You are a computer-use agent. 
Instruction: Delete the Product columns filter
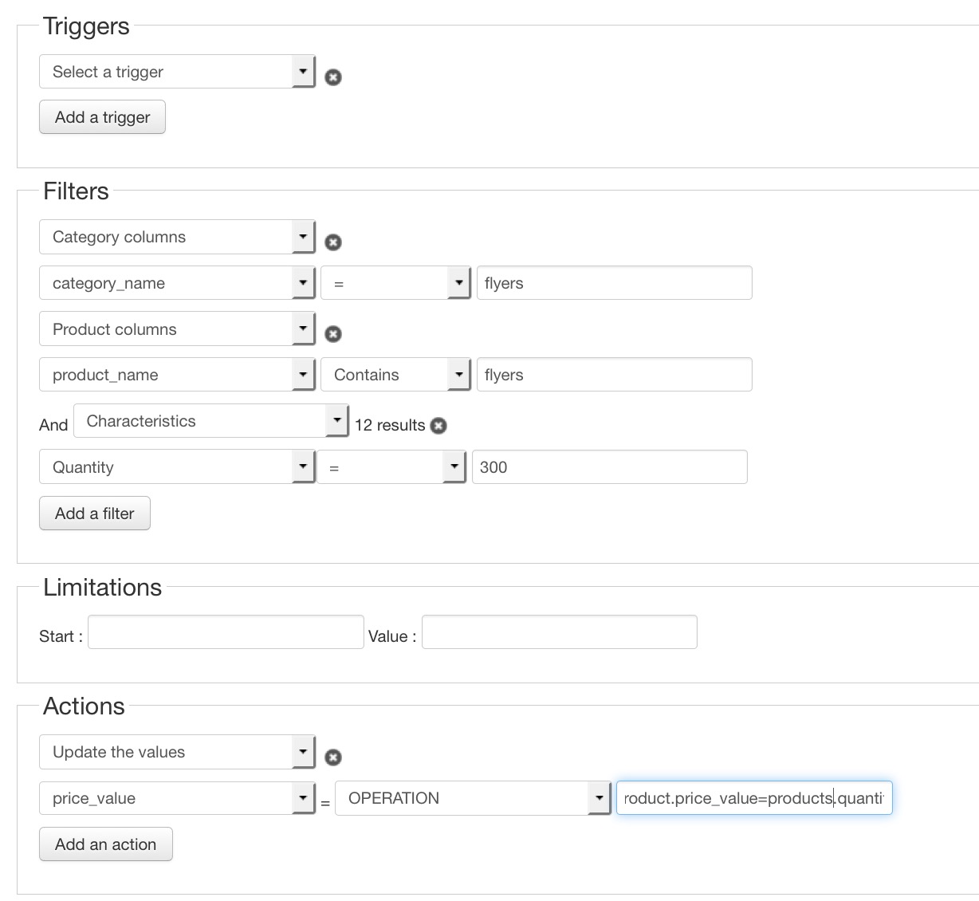[333, 334]
